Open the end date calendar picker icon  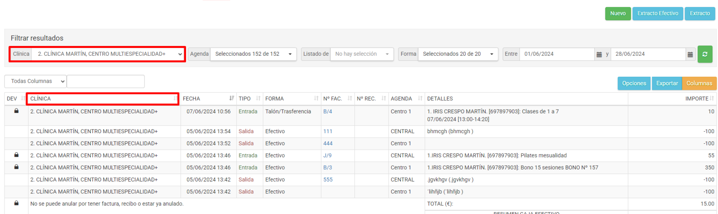click(x=690, y=54)
